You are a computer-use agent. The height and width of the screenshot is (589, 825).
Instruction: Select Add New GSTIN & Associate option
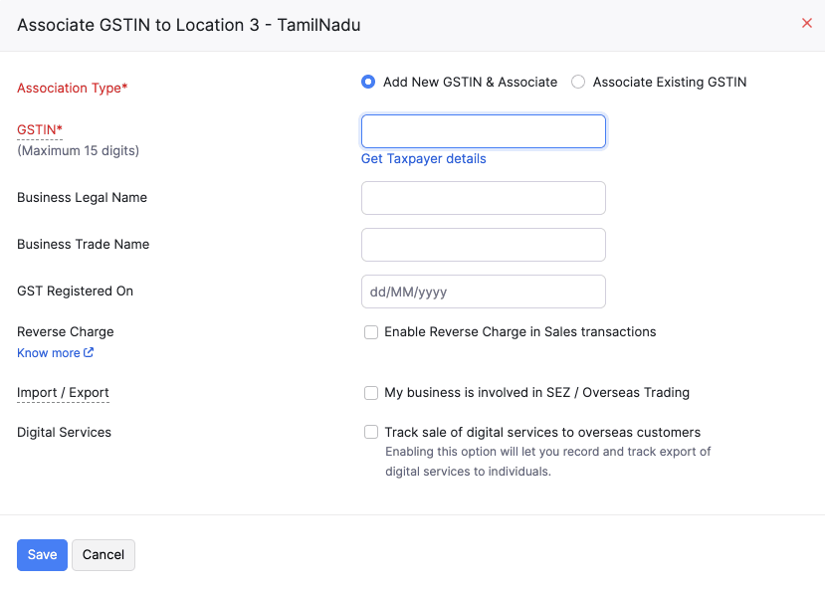pos(368,82)
